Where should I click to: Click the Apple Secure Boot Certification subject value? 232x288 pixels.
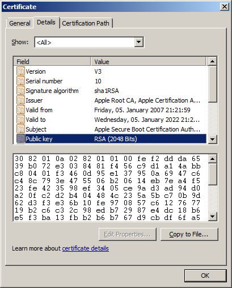click(147, 129)
